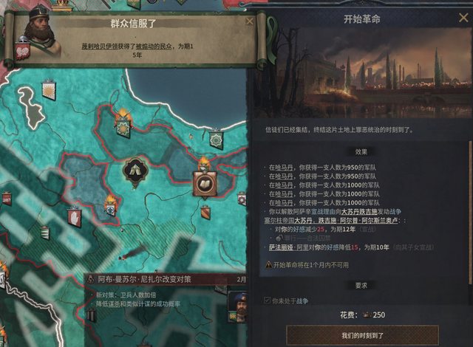This screenshot has height=347, width=473.
Task: Click the pause icon on map
Action: 91,315
